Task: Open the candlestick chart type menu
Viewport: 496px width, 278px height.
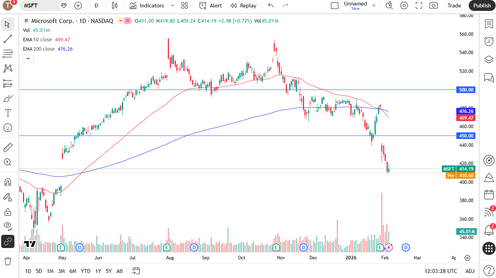Action: [x=114, y=5]
